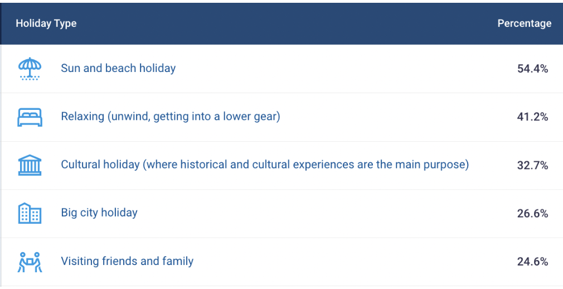Open the Sun and beach holiday link
The height and width of the screenshot is (289, 563).
(x=118, y=68)
